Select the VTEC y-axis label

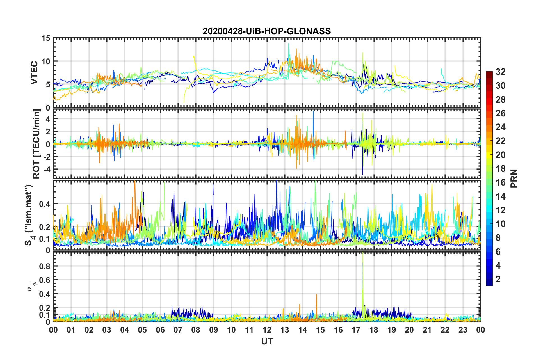tap(34, 73)
